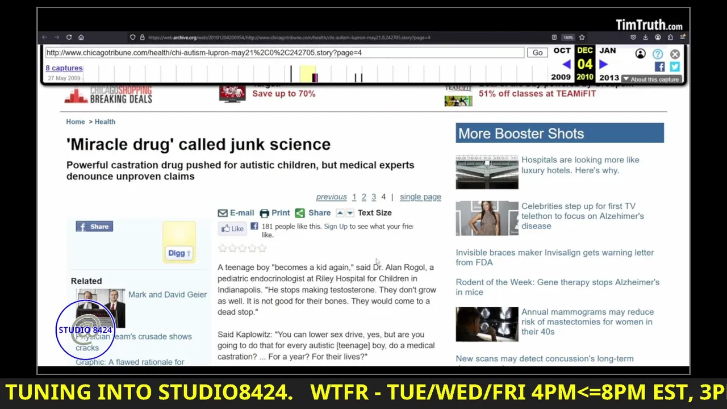Jump to the 2013 capture year
The height and width of the screenshot is (409, 727).
[609, 77]
